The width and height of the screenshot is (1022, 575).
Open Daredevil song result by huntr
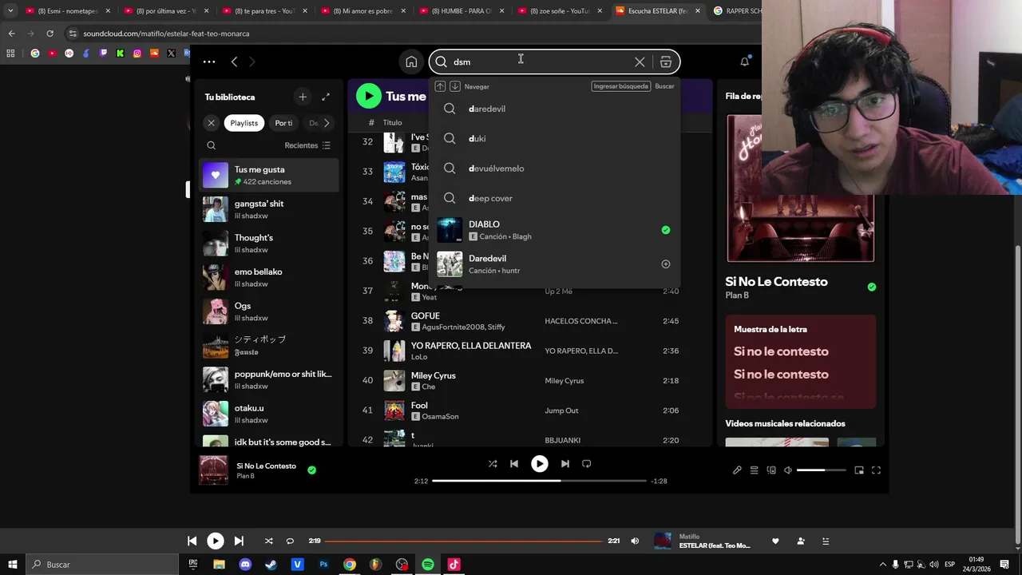[555, 264]
